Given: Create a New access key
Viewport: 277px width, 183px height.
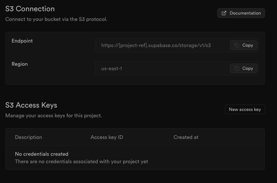Looking at the screenshot, I should pos(245,109).
